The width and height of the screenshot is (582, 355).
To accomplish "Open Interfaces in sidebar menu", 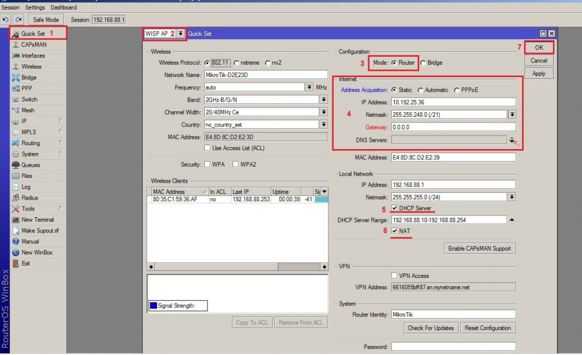I will coord(38,56).
